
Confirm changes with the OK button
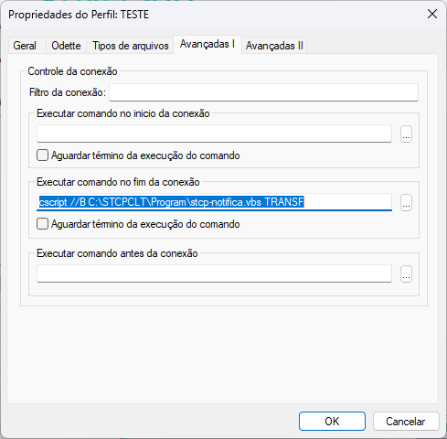coord(332,422)
